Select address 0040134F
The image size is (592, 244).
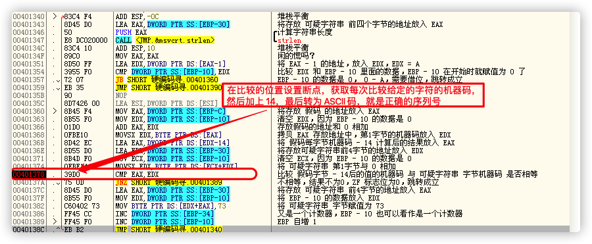29,56
